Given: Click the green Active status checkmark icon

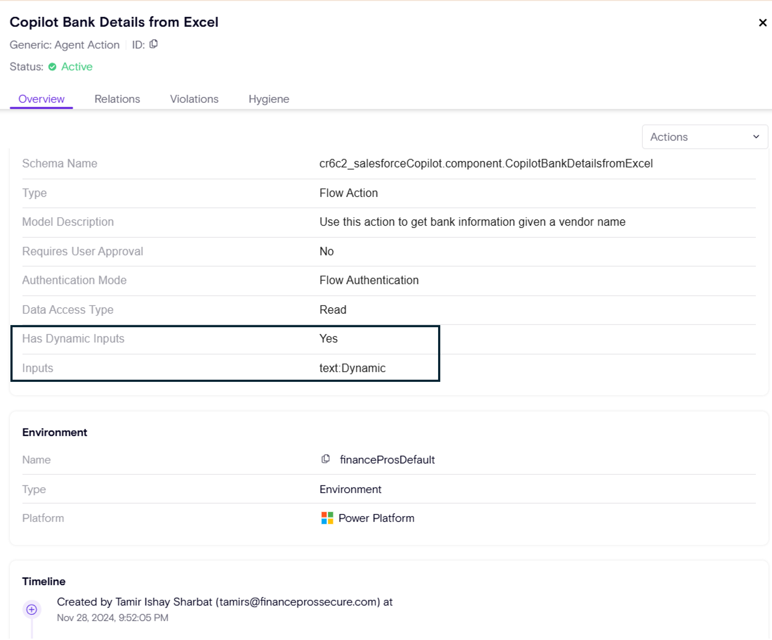Looking at the screenshot, I should [x=52, y=67].
